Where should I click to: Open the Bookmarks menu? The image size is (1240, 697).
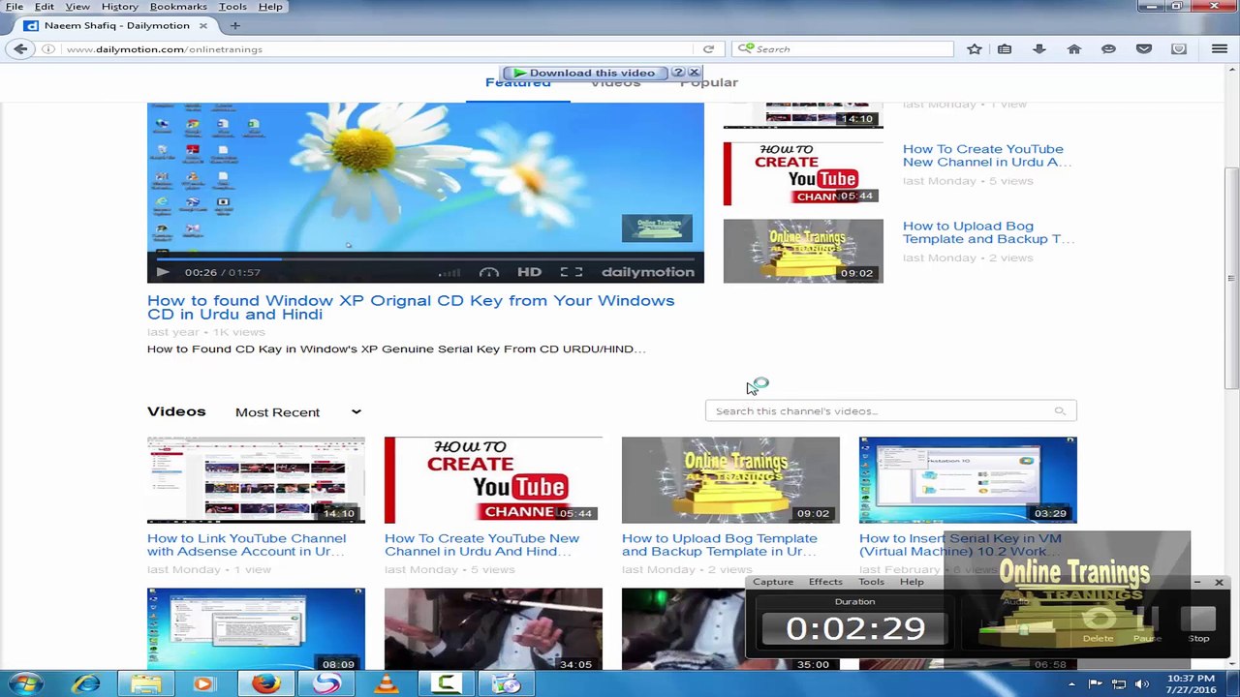[178, 7]
